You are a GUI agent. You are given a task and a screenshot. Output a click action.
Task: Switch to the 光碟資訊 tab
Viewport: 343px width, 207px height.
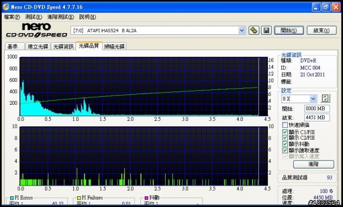pos(63,47)
